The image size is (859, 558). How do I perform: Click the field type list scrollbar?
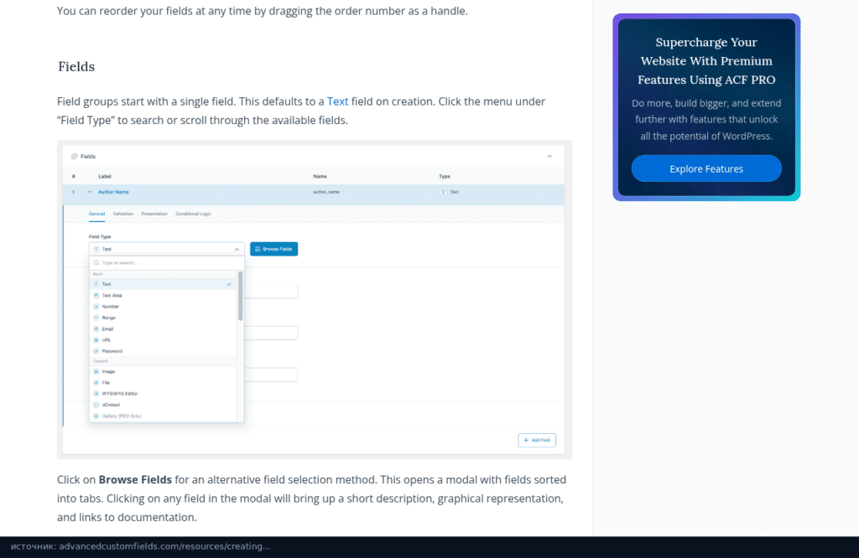pos(240,296)
